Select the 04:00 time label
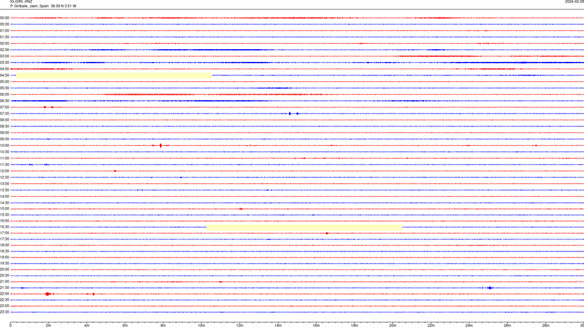This screenshot has width=584, height=328. (x=4, y=69)
